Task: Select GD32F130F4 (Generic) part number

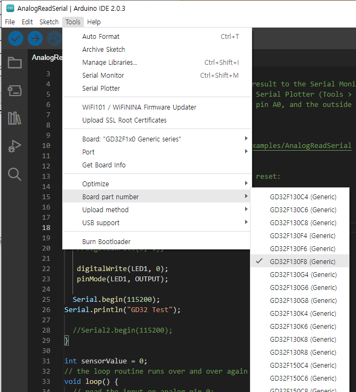Action: coord(300,236)
